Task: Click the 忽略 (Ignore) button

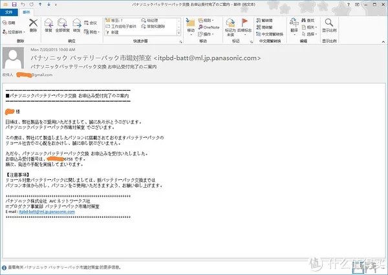Action: (x=9, y=23)
